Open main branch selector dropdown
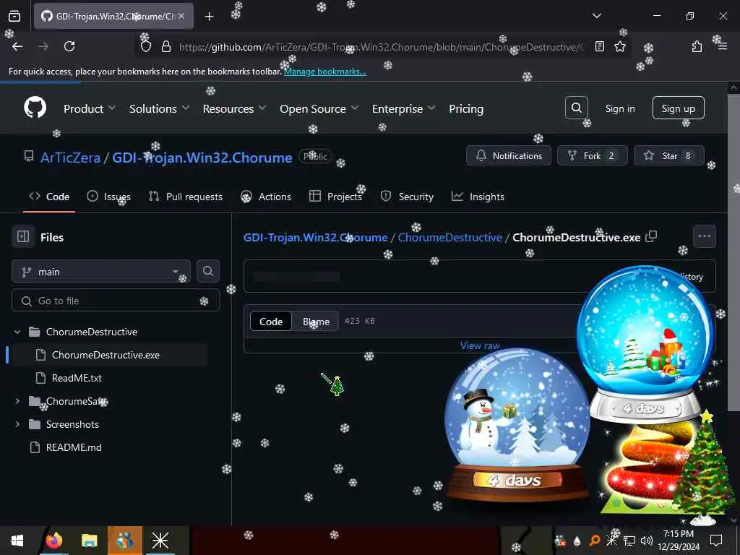The width and height of the screenshot is (740, 555). [101, 272]
